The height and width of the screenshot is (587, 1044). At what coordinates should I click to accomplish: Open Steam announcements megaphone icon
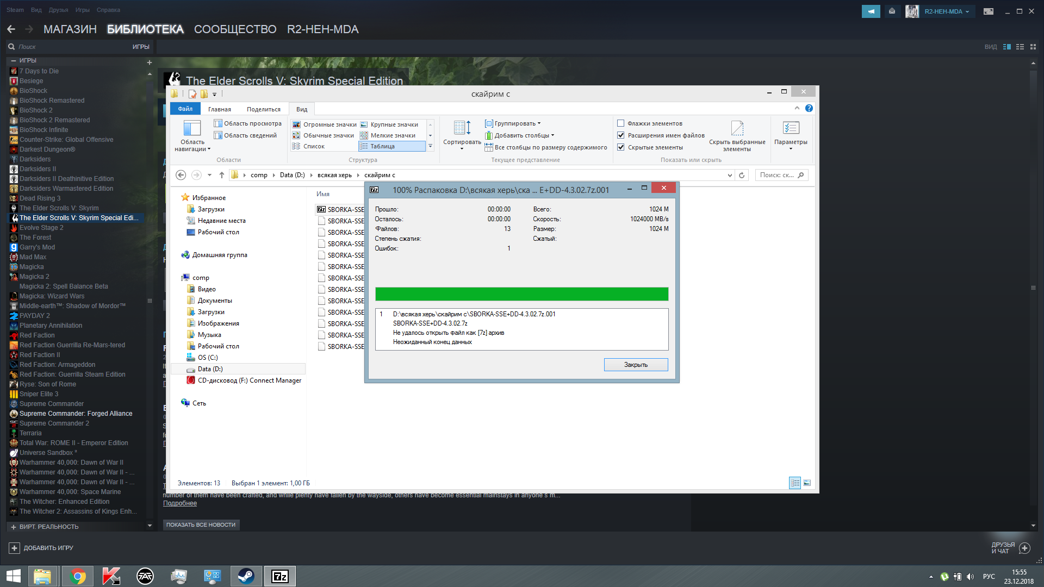coord(871,11)
